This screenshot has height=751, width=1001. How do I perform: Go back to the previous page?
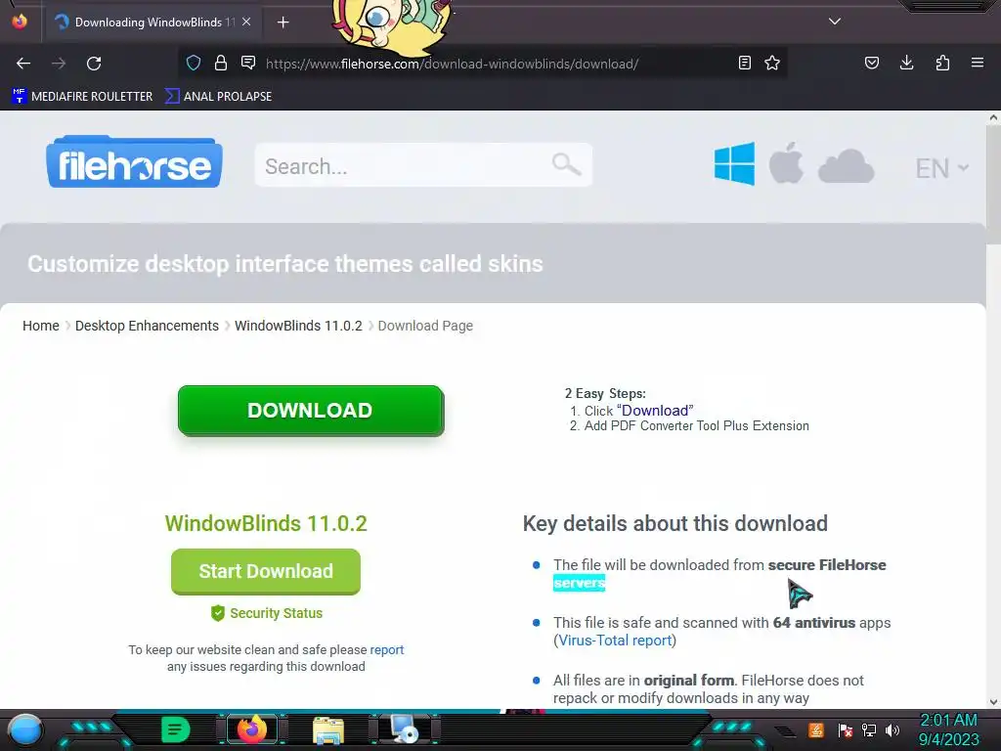coord(23,64)
